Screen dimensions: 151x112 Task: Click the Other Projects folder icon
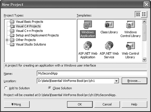[12, 40]
